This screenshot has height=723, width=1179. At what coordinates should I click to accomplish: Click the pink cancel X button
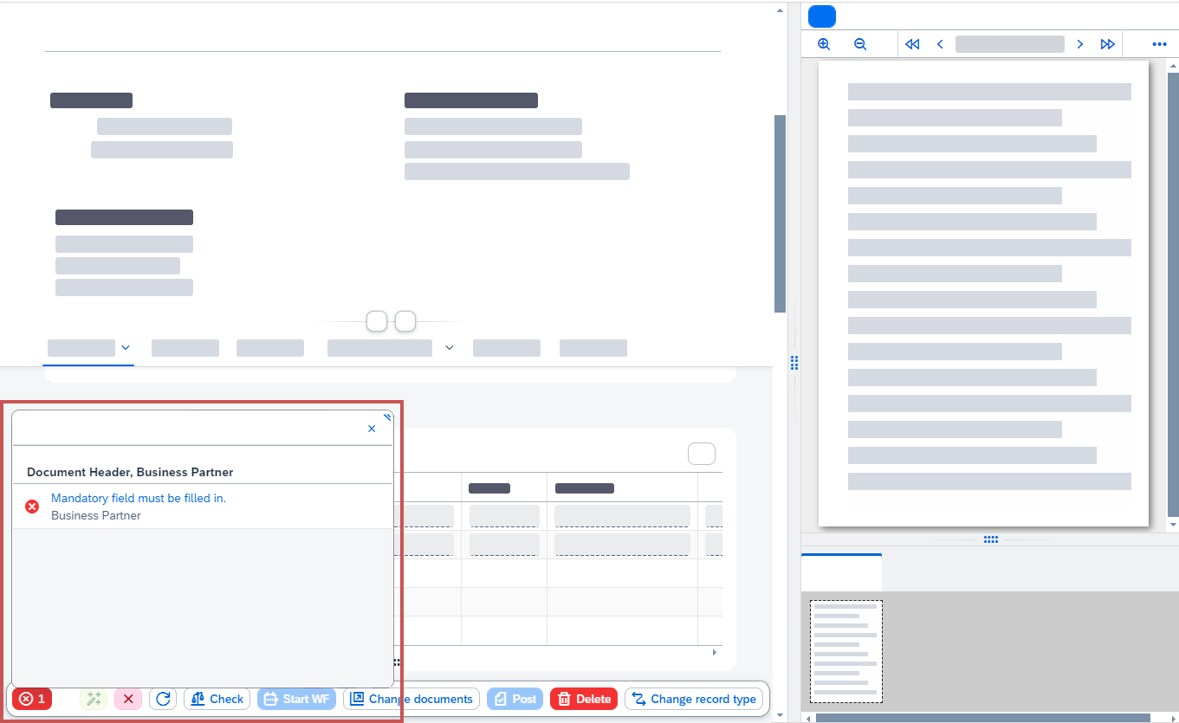(x=128, y=699)
